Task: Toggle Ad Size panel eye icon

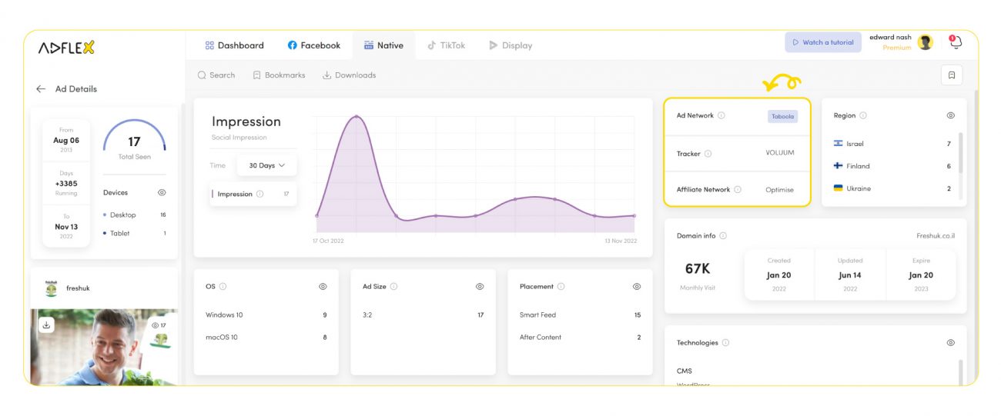Action: point(480,287)
